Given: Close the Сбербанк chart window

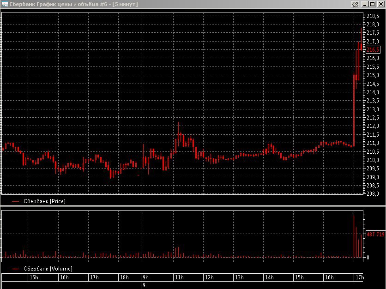Looking at the screenshot, I should tap(380, 4).
